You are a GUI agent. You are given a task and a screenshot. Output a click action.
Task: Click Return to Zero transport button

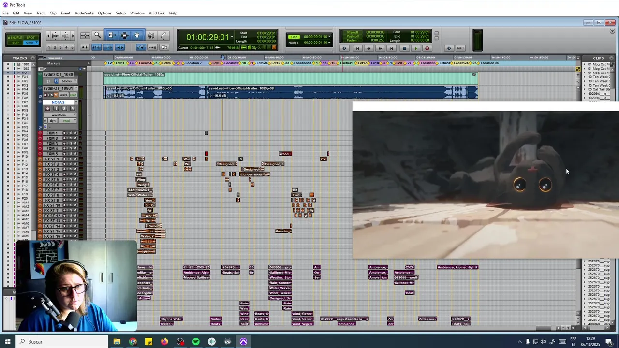357,48
